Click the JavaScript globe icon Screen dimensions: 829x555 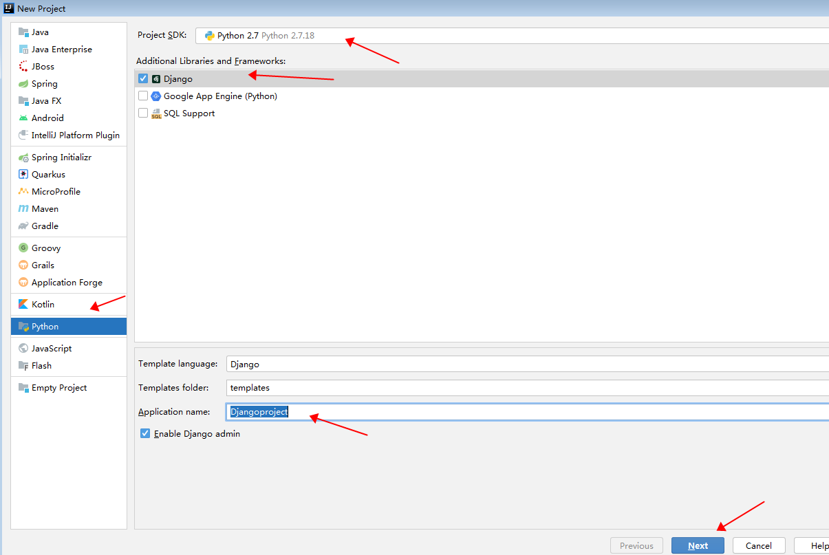pyautogui.click(x=23, y=349)
